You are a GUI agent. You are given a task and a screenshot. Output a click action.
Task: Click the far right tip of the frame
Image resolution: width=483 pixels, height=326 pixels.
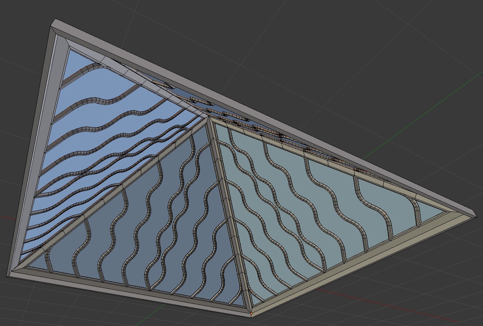[x=475, y=212]
